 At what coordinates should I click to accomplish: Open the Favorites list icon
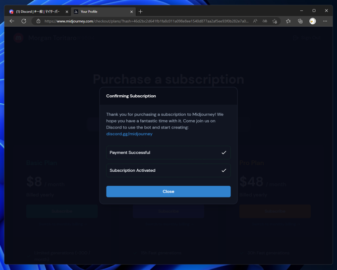pyautogui.click(x=288, y=21)
